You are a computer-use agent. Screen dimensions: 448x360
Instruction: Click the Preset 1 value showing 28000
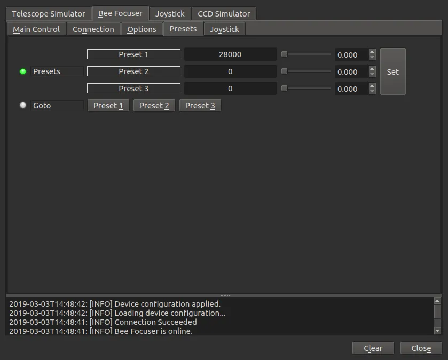[x=230, y=54]
